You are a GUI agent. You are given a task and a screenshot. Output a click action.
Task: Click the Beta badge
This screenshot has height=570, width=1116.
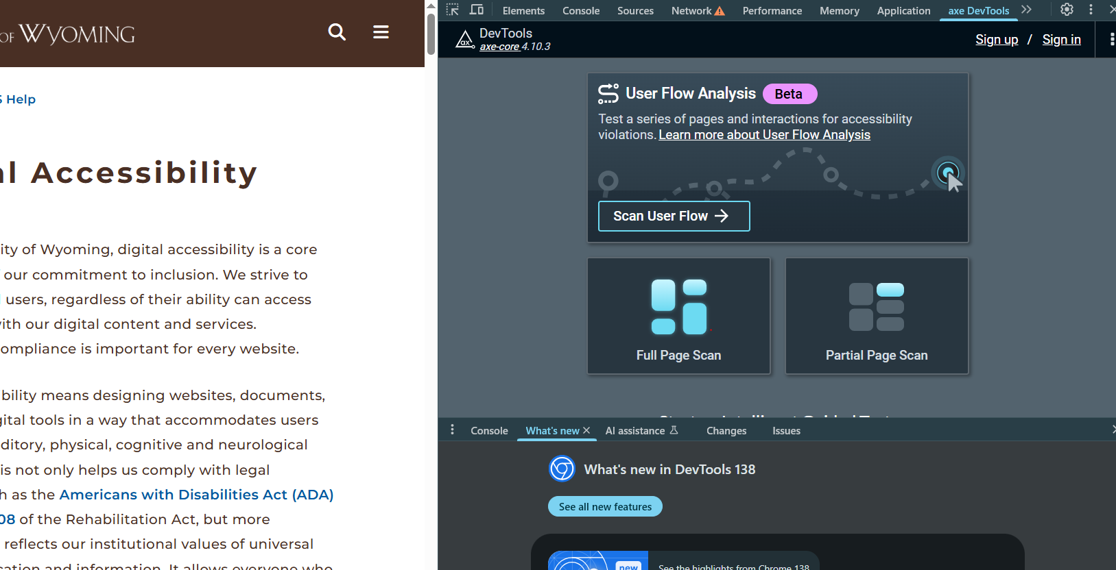[x=789, y=94]
